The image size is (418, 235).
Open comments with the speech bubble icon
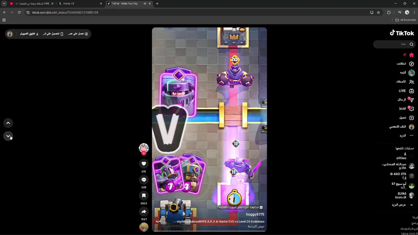144,180
